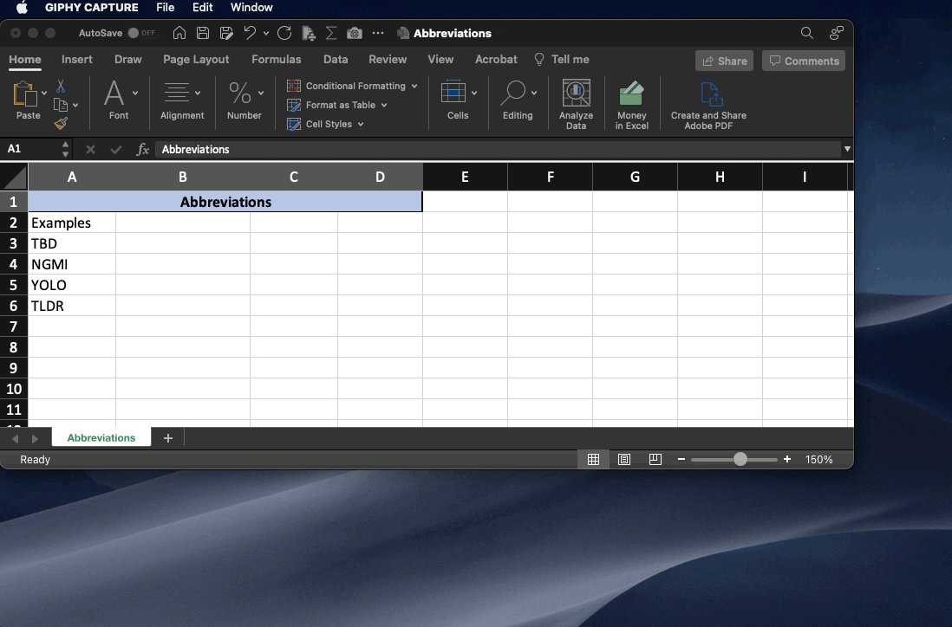Click the zoom slider handle

740,460
